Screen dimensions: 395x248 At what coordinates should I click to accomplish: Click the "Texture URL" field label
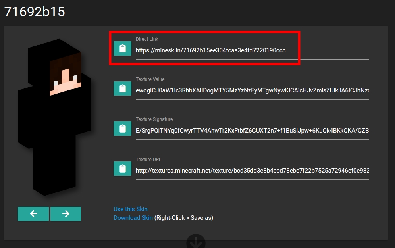tap(148, 160)
